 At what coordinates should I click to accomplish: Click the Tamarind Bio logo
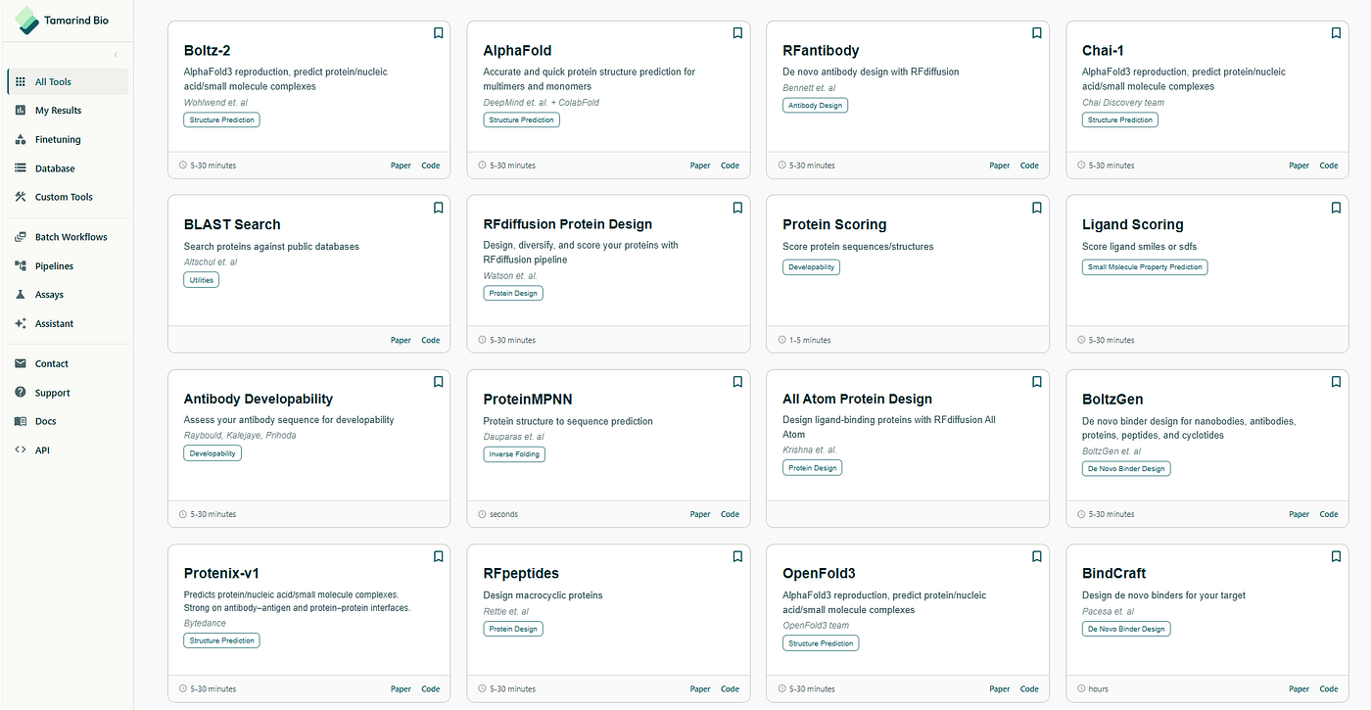point(62,20)
